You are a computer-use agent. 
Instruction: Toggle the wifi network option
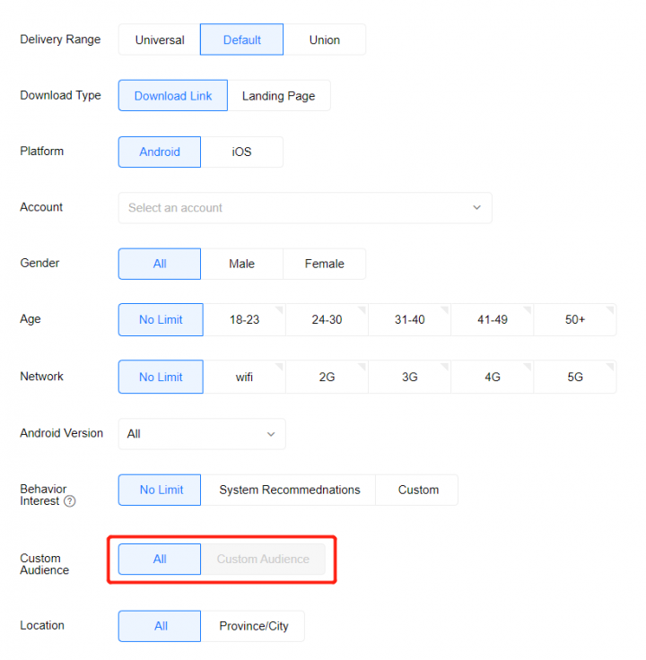click(x=244, y=378)
